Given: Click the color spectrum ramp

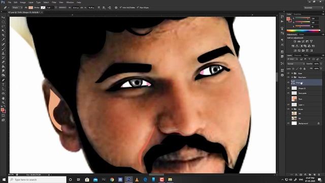Looking at the screenshot, I should coord(304,30).
